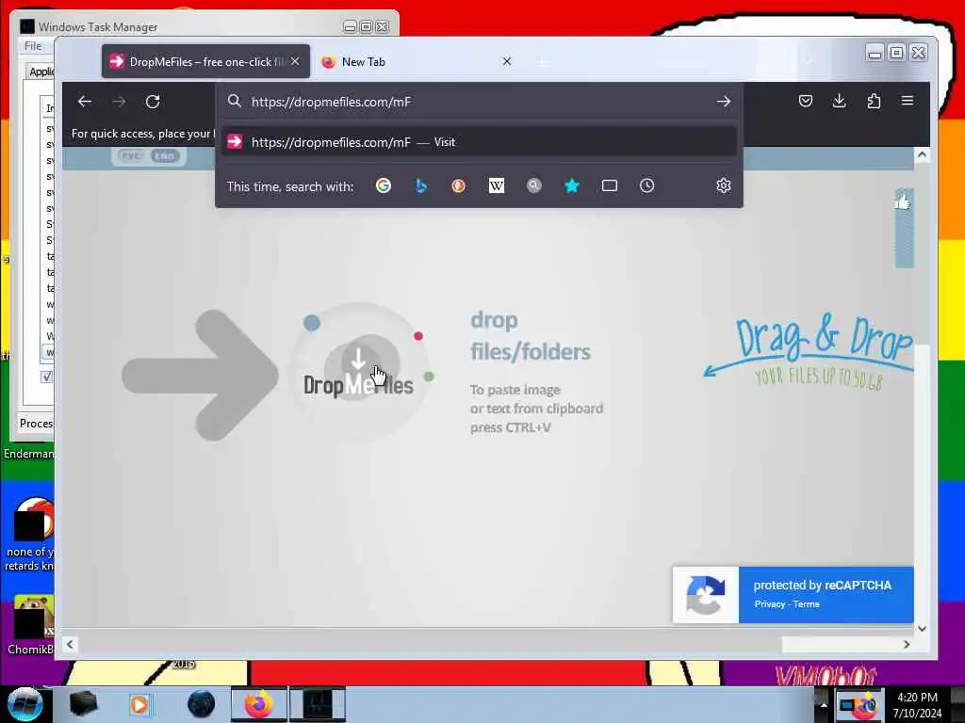Choose the gray magnifier search engine
Image resolution: width=965 pixels, height=723 pixels.
click(x=534, y=185)
